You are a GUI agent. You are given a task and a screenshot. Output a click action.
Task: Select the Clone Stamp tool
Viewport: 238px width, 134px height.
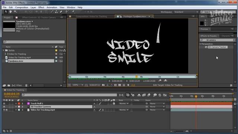56,12
